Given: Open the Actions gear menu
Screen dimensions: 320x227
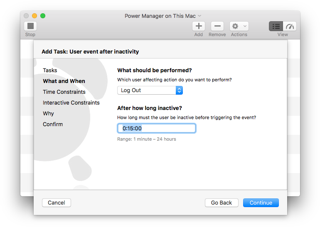Looking at the screenshot, I should 239,26.
